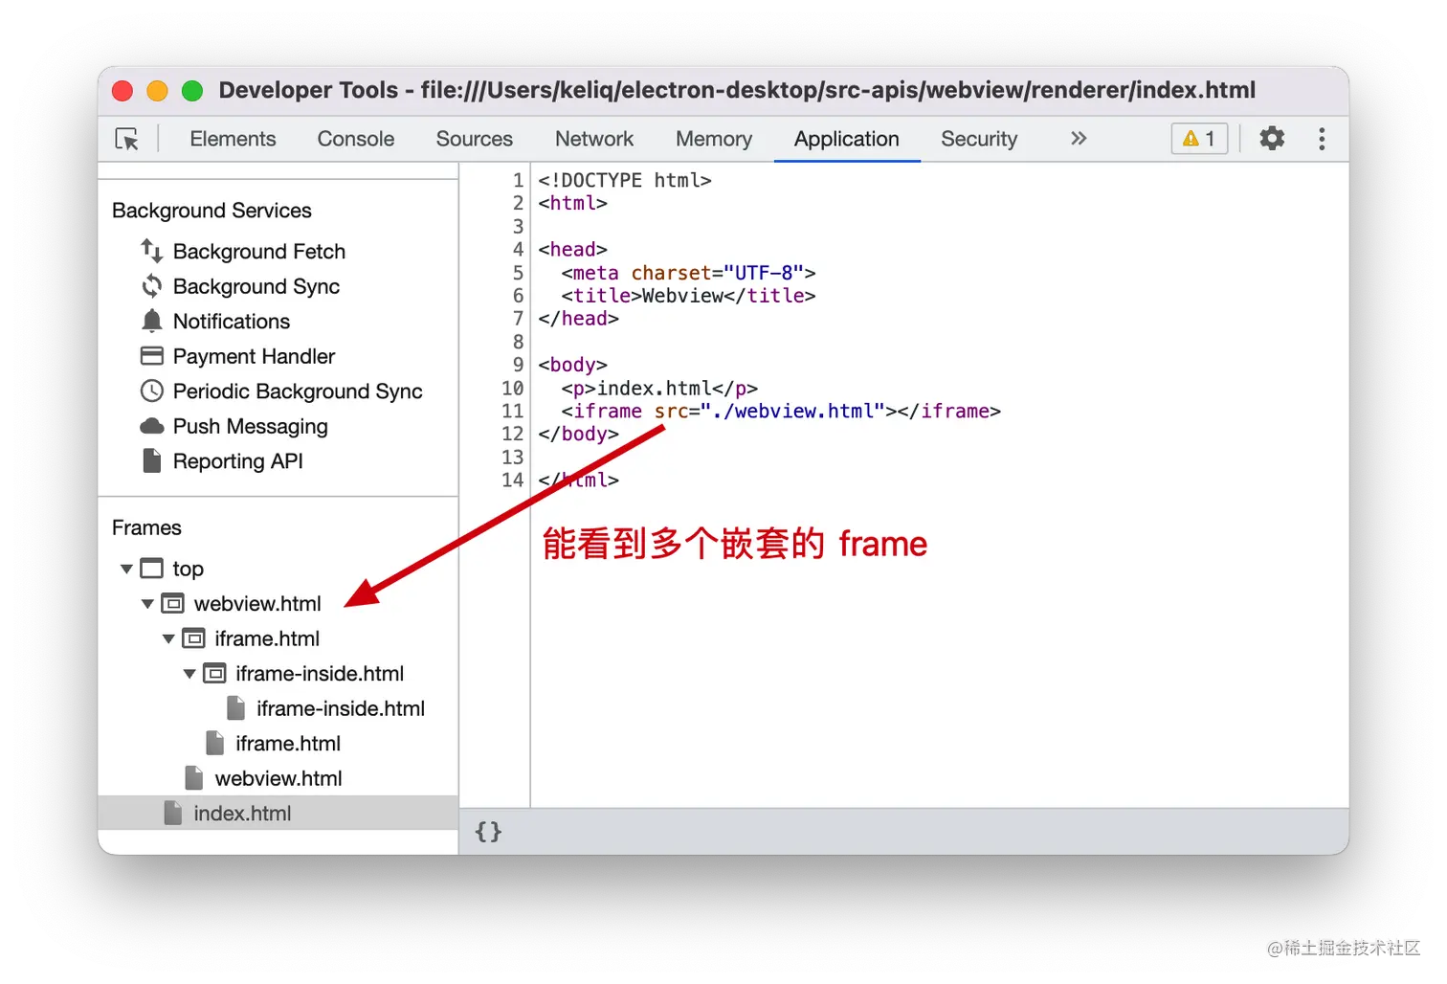Screen dimensions: 1447x984
Task: Pretty print source with braces icon
Action: (488, 832)
